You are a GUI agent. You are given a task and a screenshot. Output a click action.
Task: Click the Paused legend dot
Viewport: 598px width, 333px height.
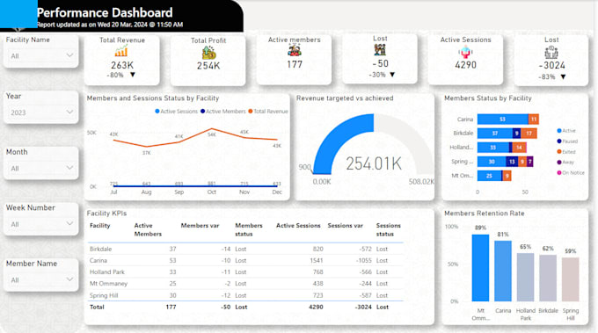(559, 141)
